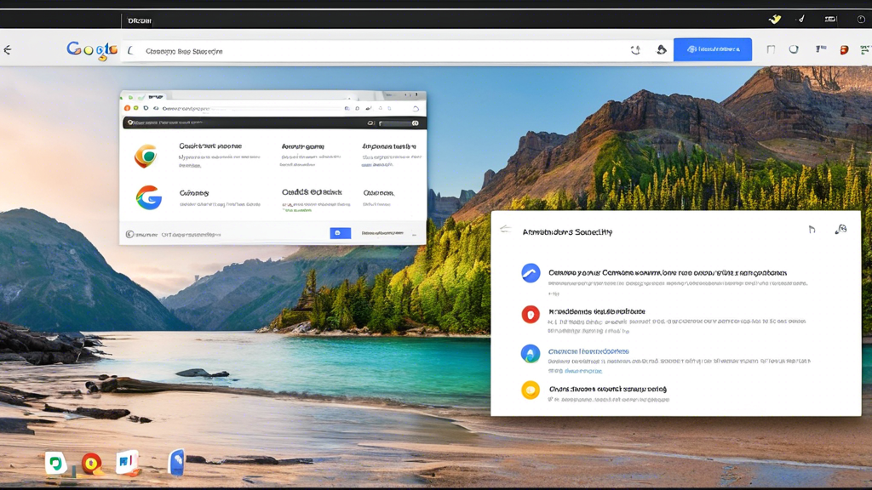
Task: Select the yellow circular icon in the right panel
Action: tap(531, 390)
